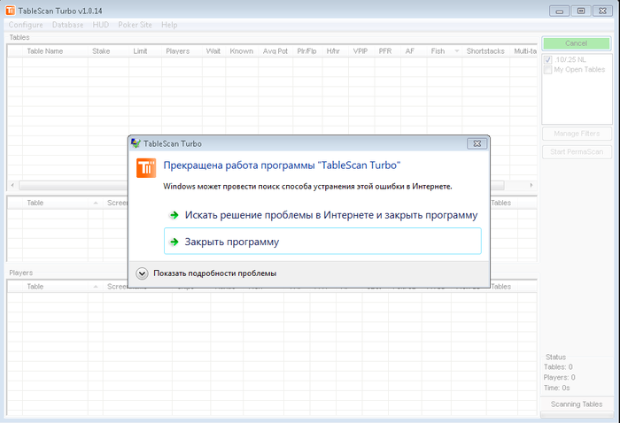This screenshot has width=620, height=423.
Task: Click the 'Players: 0' status text
Action: click(559, 378)
